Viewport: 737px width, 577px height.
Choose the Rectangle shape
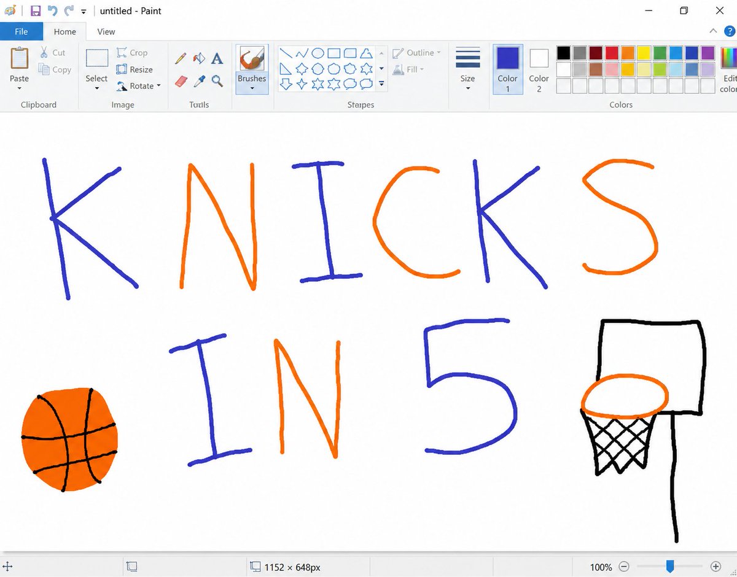point(333,53)
